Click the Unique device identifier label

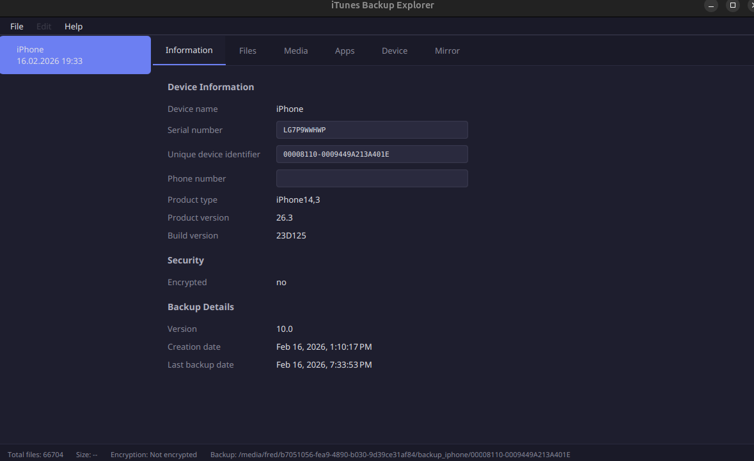(214, 154)
